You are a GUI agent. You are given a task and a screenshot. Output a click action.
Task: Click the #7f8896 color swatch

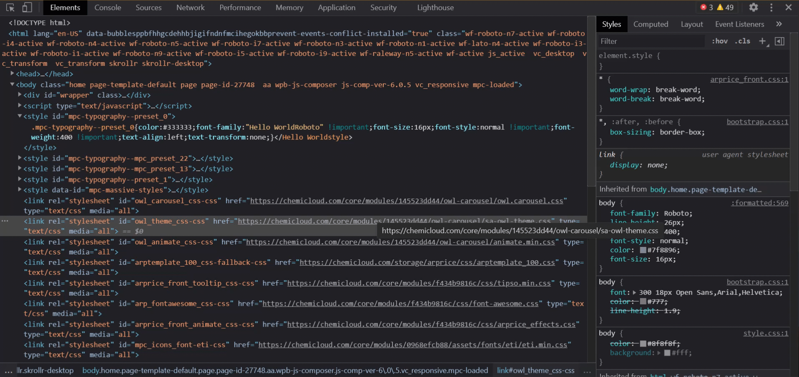643,250
